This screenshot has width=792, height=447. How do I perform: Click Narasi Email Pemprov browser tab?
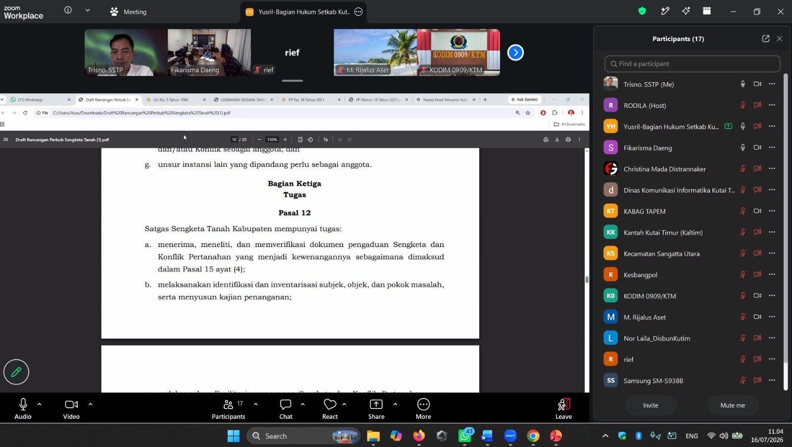445,99
